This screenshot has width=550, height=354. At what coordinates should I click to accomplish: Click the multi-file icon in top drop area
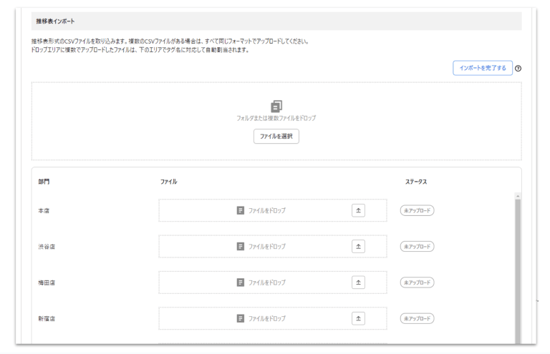pyautogui.click(x=276, y=105)
